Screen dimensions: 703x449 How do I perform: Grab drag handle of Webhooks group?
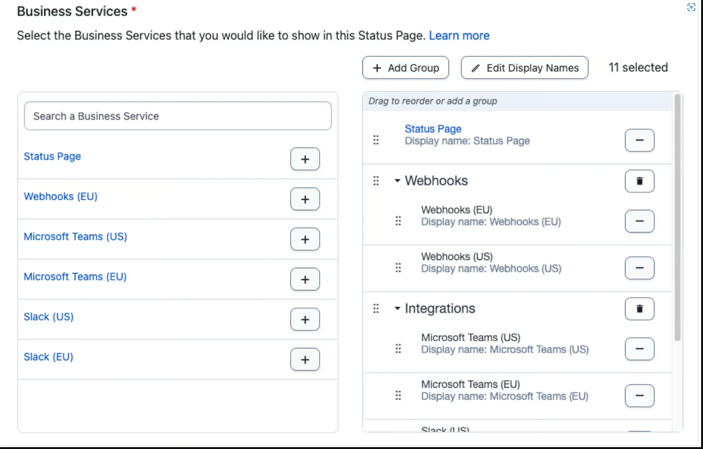click(376, 181)
